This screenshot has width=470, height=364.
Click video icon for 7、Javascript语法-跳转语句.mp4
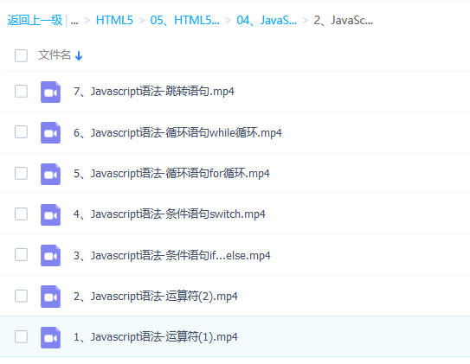click(50, 92)
